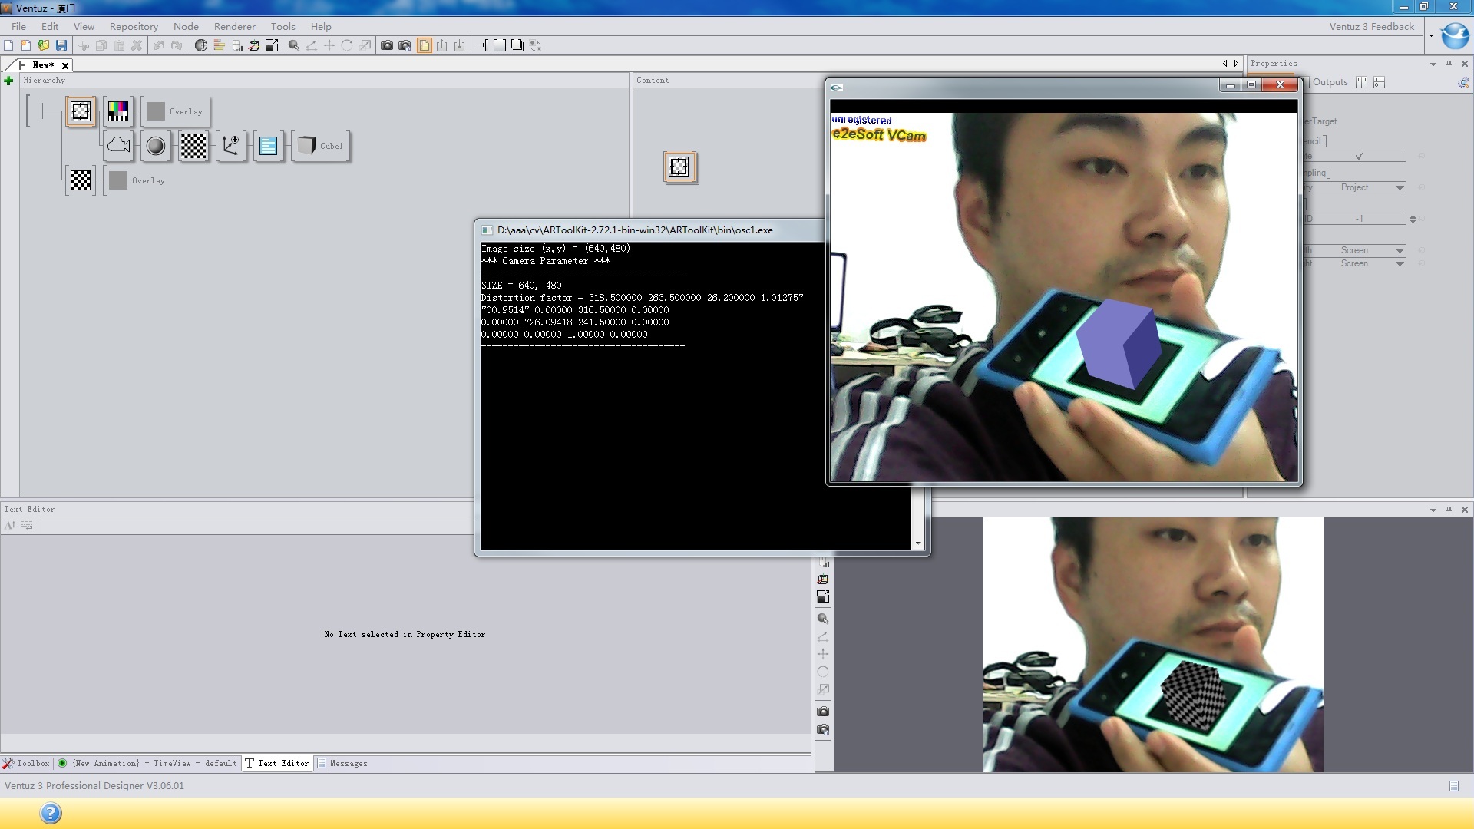Select the Cube1 node in hierarchy
The width and height of the screenshot is (1474, 829).
pos(322,146)
